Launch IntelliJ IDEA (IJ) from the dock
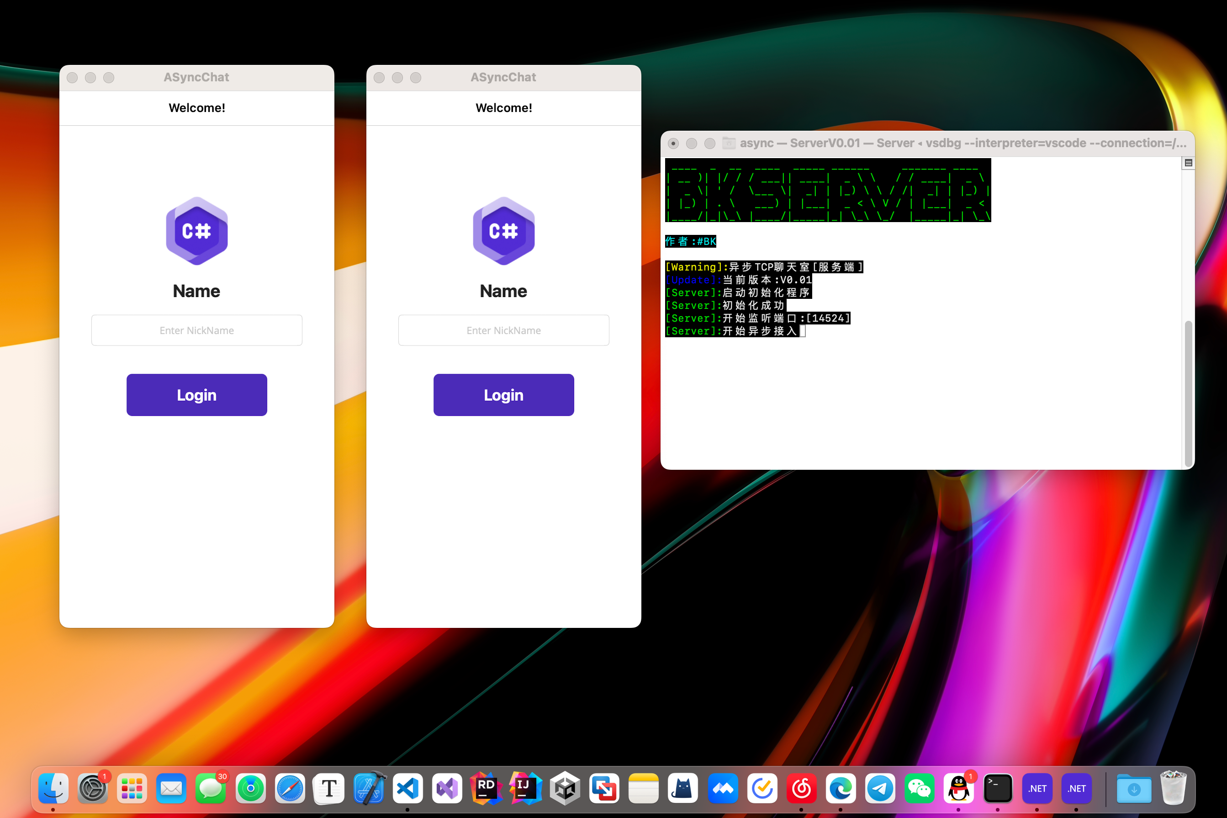The width and height of the screenshot is (1227, 818). click(x=525, y=788)
